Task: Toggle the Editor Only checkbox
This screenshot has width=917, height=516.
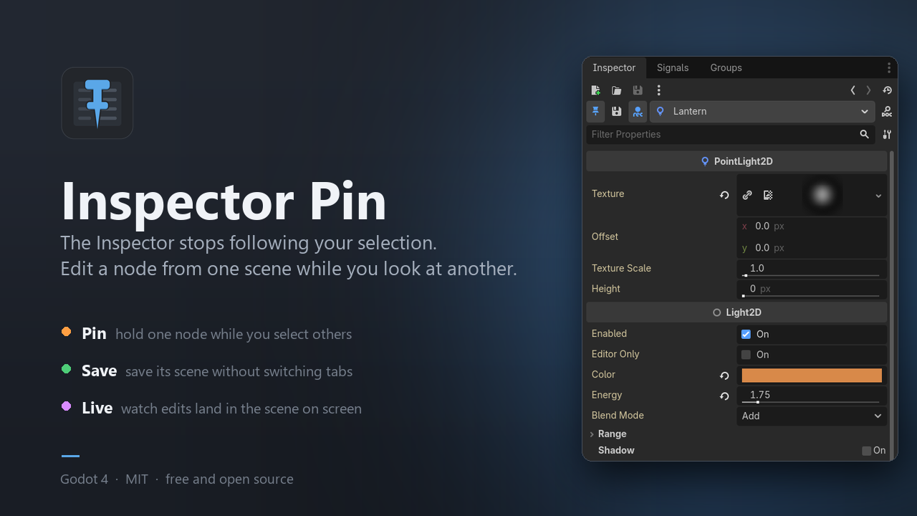Action: 746,355
